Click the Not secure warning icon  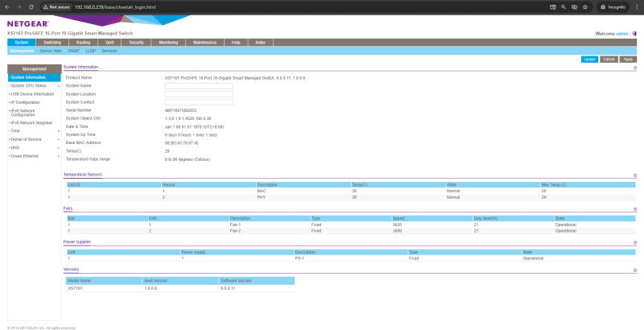46,7
